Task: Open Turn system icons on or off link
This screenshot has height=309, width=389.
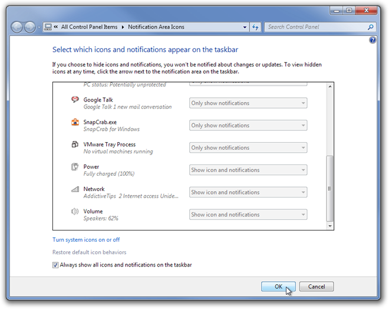Action: [86, 240]
